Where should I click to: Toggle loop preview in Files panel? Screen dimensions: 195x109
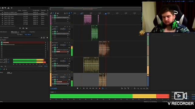(x=23, y=28)
